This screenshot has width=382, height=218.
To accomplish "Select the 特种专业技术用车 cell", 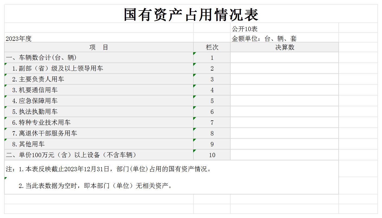I will pyautogui.click(x=99, y=123).
